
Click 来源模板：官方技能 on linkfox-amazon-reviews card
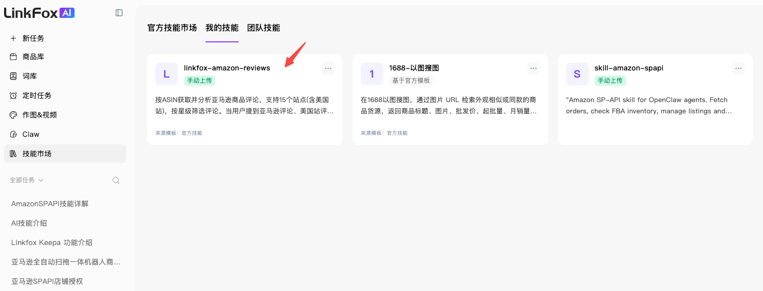point(179,133)
